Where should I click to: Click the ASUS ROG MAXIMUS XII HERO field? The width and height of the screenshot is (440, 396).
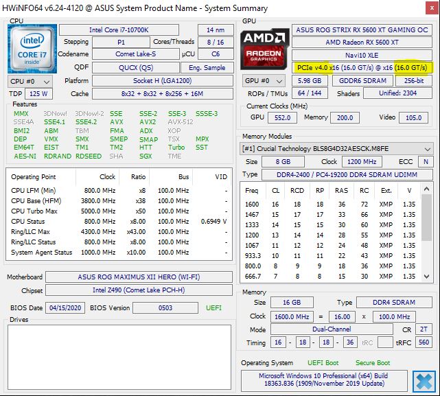(139, 277)
